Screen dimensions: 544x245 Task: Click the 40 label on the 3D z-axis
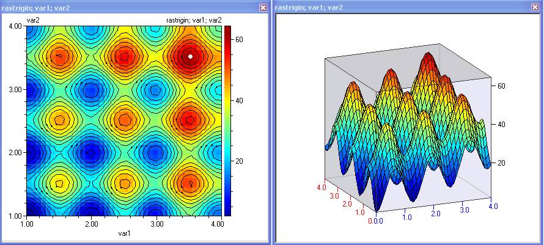click(x=501, y=125)
